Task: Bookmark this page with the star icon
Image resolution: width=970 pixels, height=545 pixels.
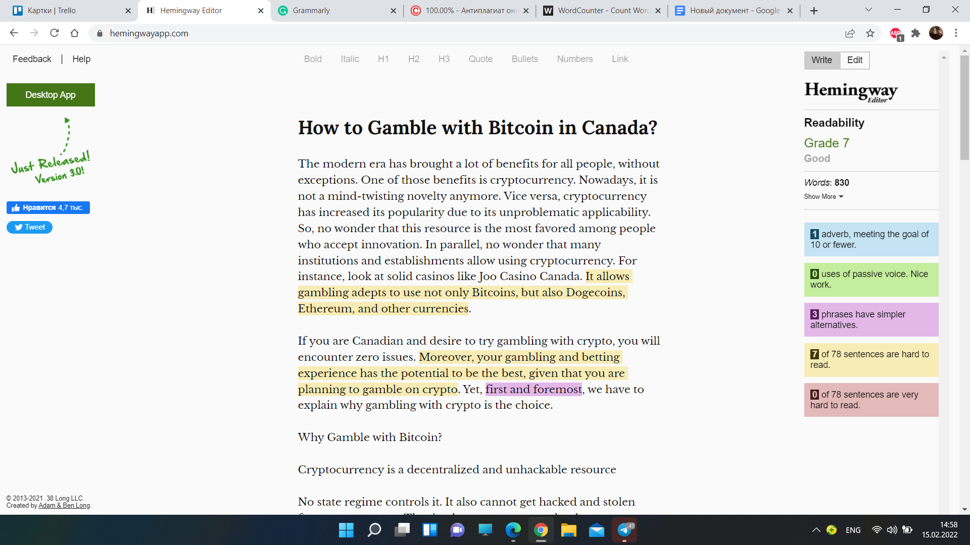Action: (x=870, y=33)
